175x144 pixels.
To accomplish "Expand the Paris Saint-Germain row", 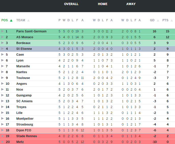I will click(x=3, y=31).
